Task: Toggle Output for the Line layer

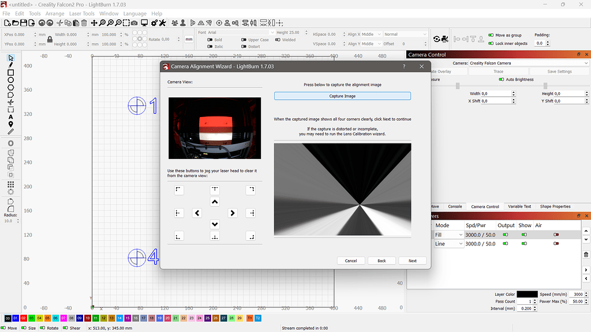Action: [506, 243]
